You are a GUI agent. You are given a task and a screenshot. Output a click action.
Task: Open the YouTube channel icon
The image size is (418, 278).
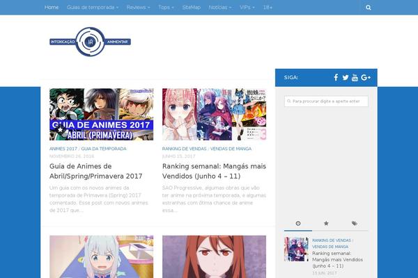pyautogui.click(x=355, y=77)
